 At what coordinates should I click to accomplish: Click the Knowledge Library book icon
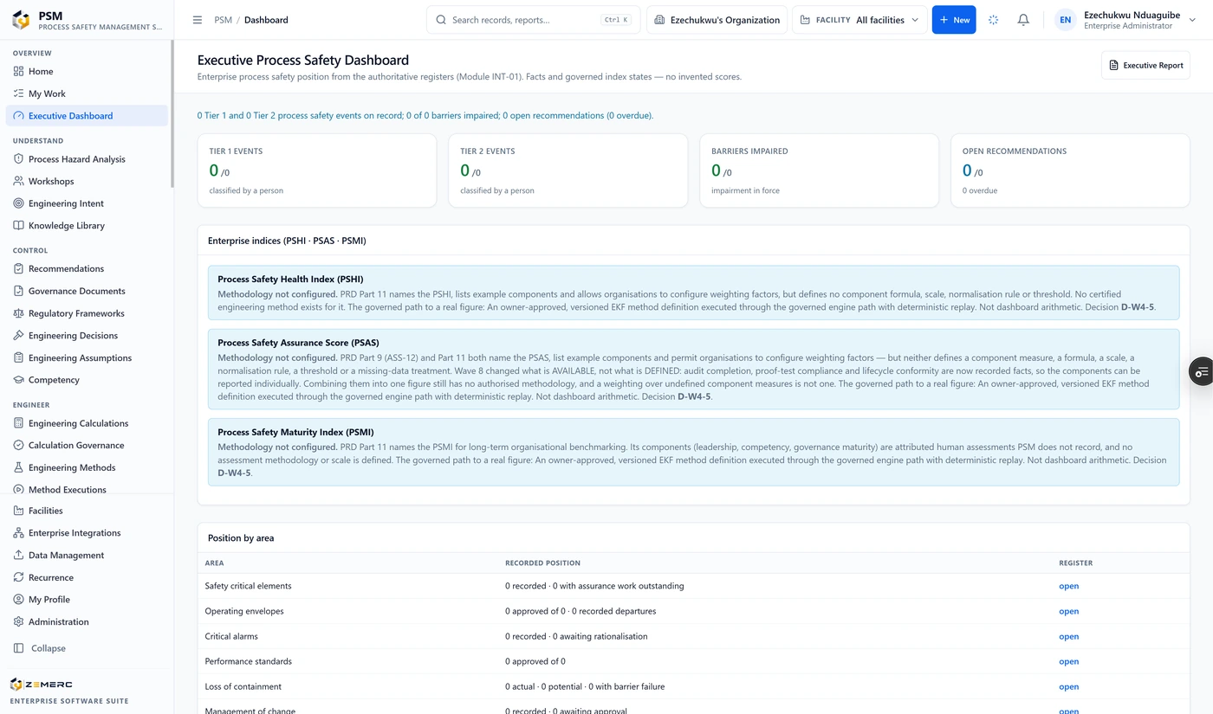(x=18, y=225)
